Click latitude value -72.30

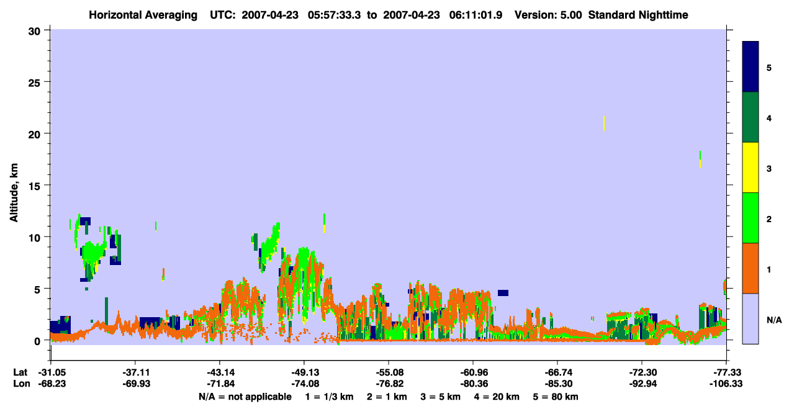[x=641, y=372]
